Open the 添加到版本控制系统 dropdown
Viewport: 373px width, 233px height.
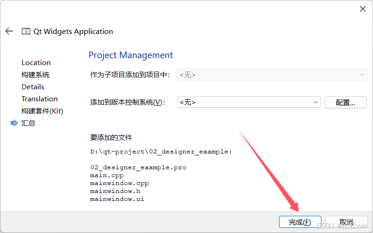pyautogui.click(x=249, y=102)
